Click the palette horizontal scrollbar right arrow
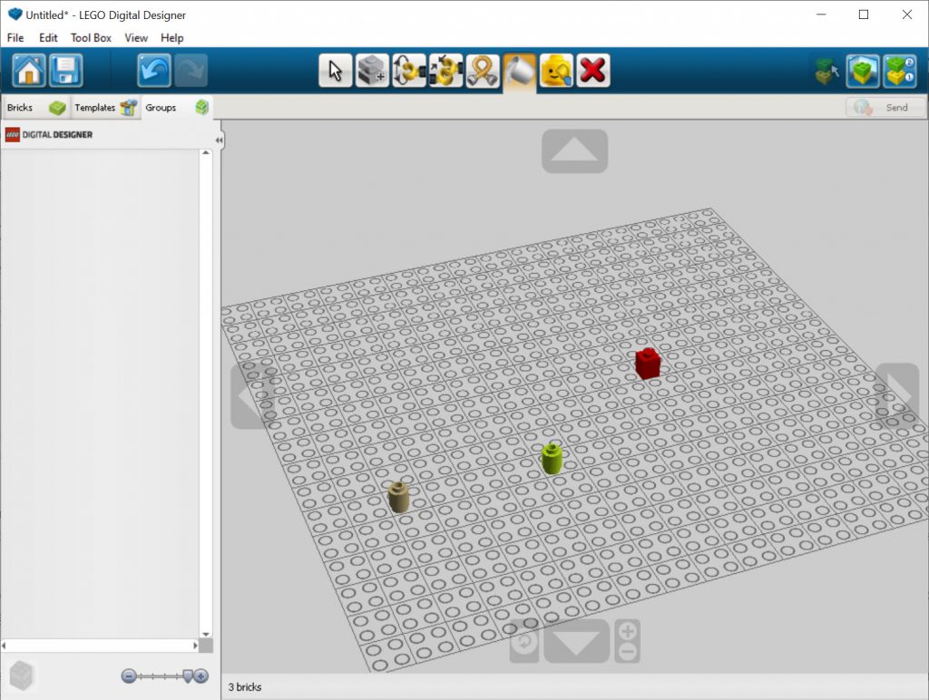 (195, 646)
